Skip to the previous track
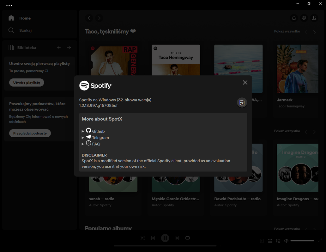This screenshot has height=252, width=326. pyautogui.click(x=153, y=238)
